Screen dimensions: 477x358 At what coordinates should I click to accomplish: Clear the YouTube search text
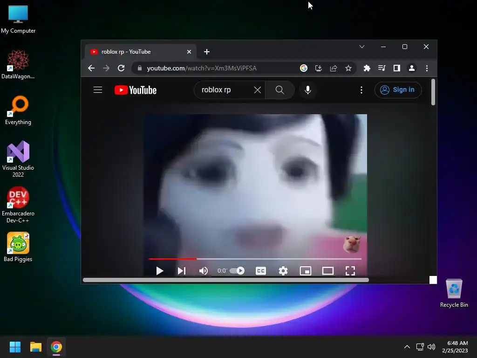257,90
